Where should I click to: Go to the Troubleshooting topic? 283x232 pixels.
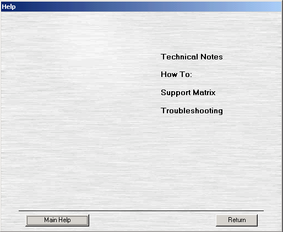(192, 111)
